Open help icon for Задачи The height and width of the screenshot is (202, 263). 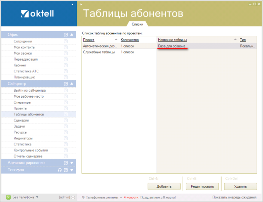(66, 127)
